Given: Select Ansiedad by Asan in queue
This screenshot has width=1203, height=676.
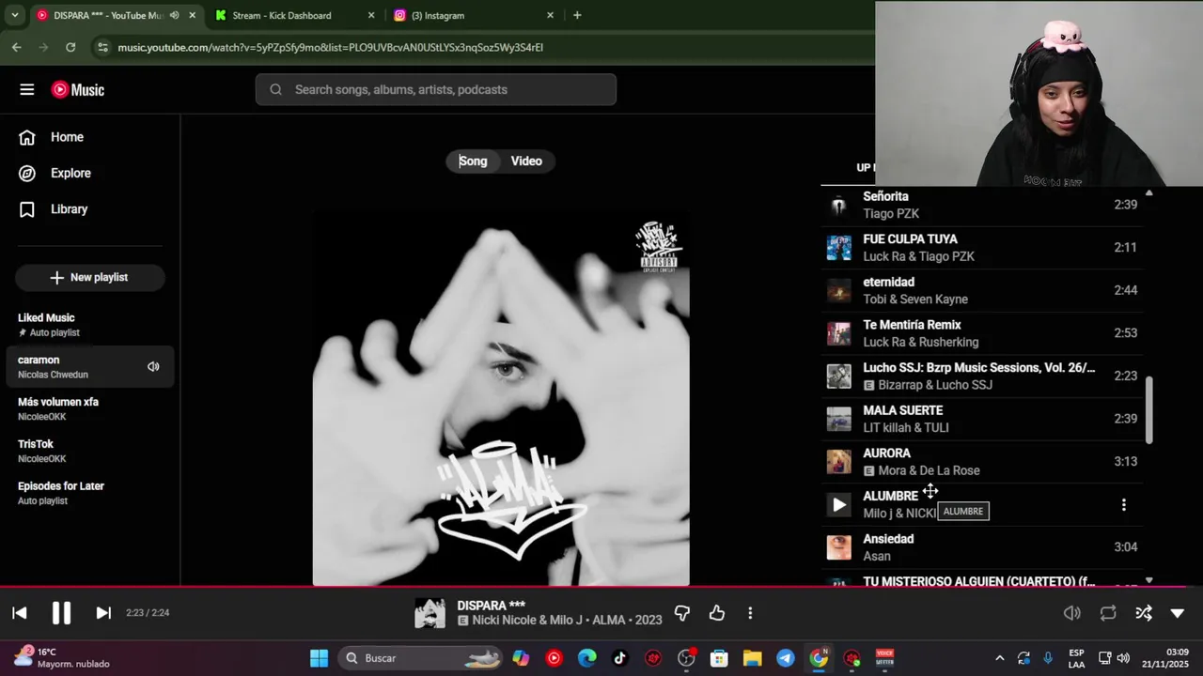Looking at the screenshot, I should tap(982, 547).
